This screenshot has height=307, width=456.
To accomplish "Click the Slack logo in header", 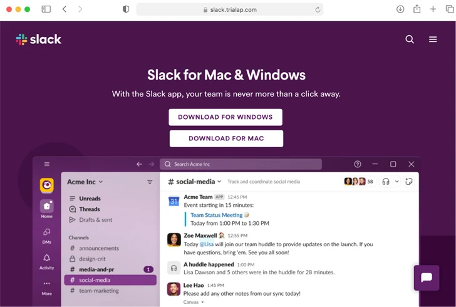I will coord(39,39).
